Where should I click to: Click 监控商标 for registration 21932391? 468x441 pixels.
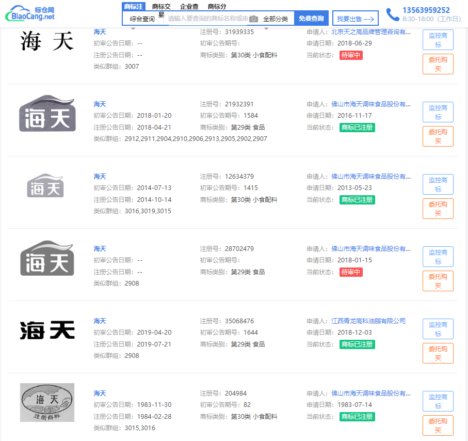[438, 112]
